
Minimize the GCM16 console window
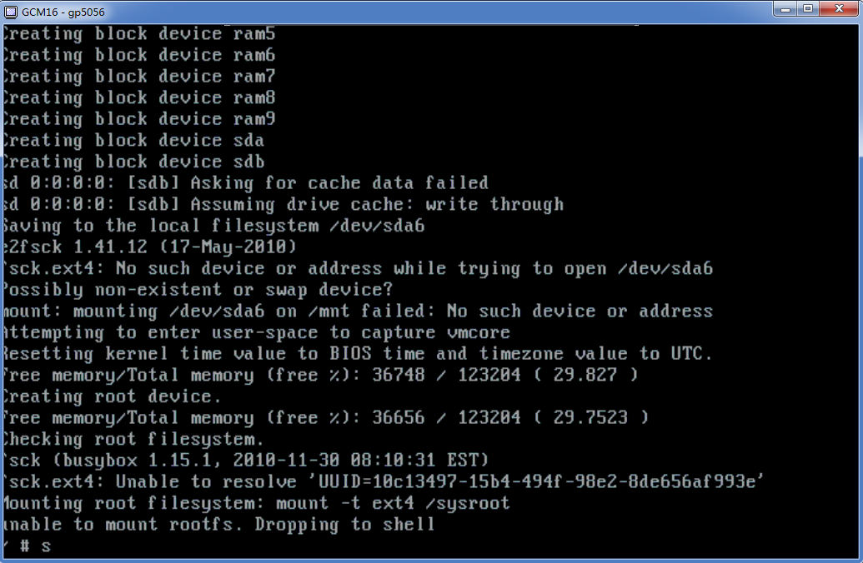coord(785,8)
